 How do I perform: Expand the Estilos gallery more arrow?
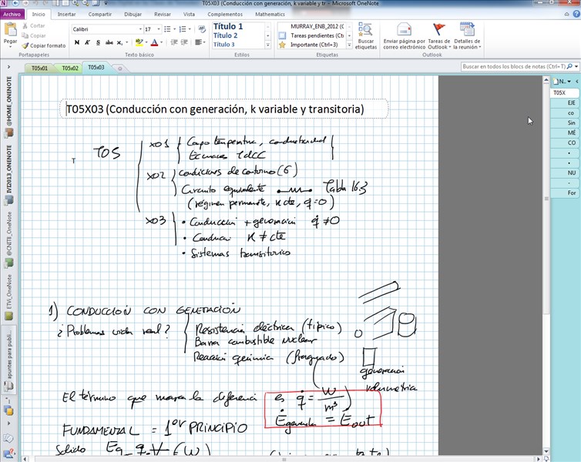pyautogui.click(x=267, y=45)
